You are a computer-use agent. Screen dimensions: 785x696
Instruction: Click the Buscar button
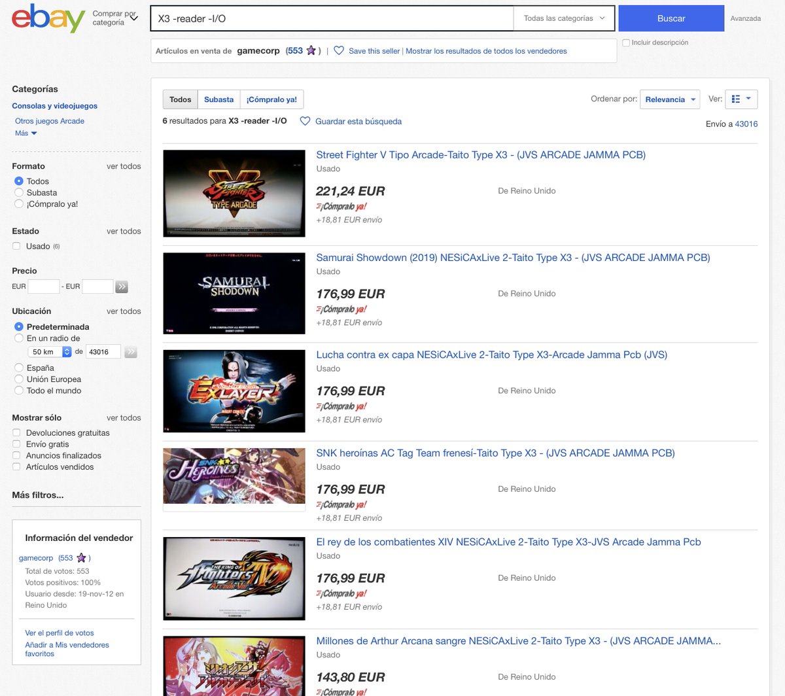click(671, 18)
